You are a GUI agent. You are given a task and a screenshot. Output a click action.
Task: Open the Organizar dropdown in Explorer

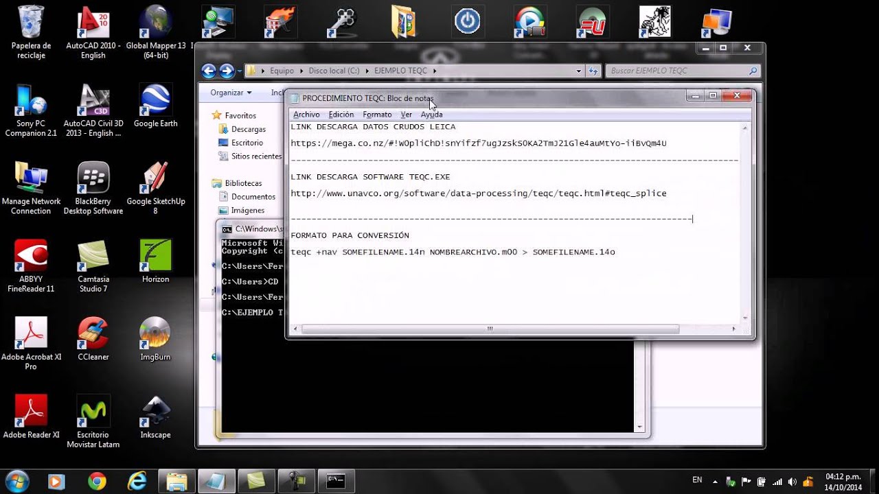tap(231, 93)
